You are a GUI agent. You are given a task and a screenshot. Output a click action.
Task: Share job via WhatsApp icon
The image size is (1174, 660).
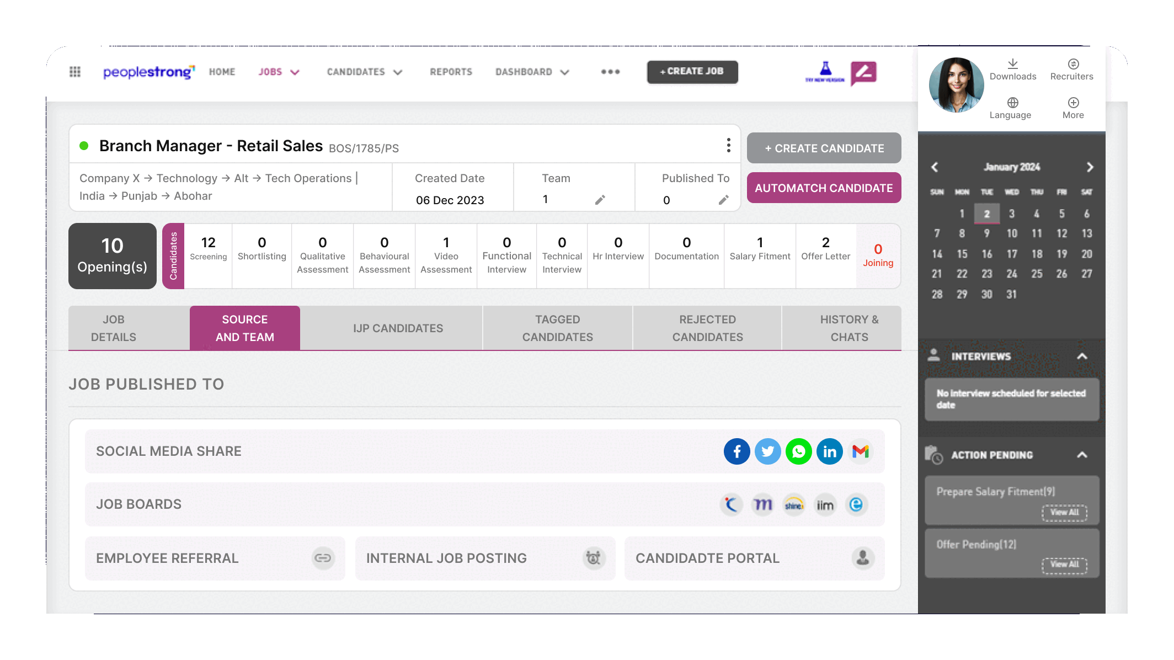pos(798,451)
